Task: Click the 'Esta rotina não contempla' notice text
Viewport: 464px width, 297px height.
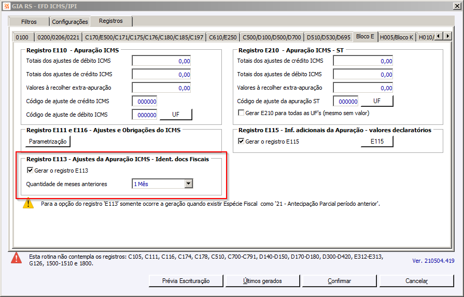Action: pyautogui.click(x=206, y=260)
